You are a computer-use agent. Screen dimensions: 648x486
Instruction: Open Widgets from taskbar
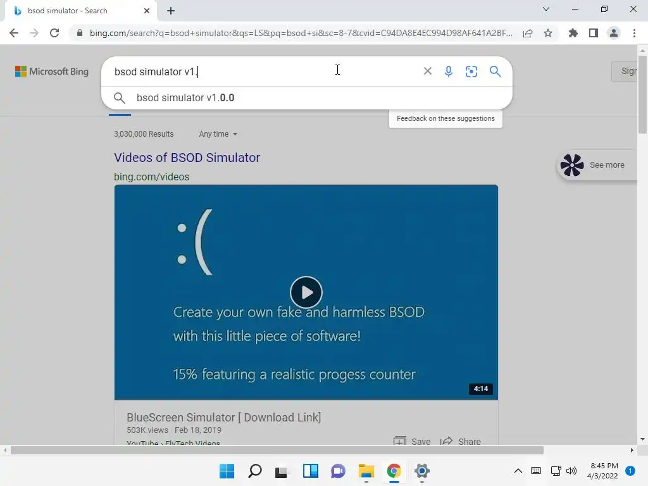(310, 471)
